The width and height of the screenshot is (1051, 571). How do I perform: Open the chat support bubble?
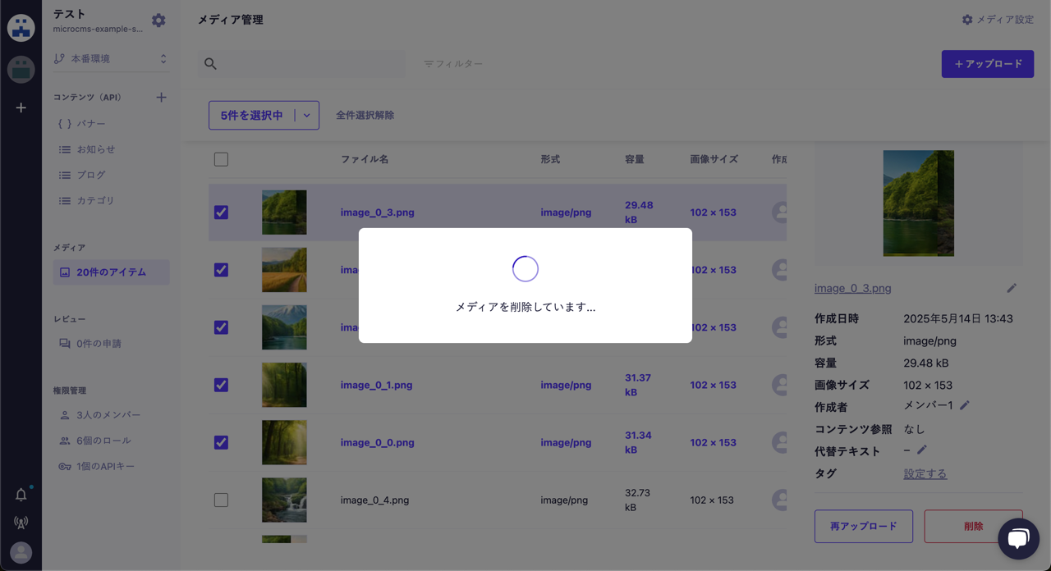click(x=1019, y=538)
